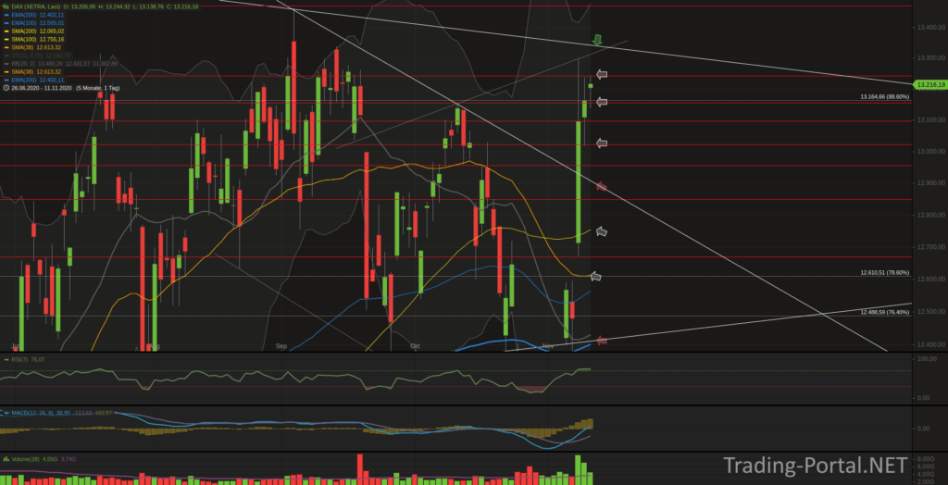This screenshot has height=485, width=948.
Task: Click the Nov month label on time axis
Action: click(548, 346)
